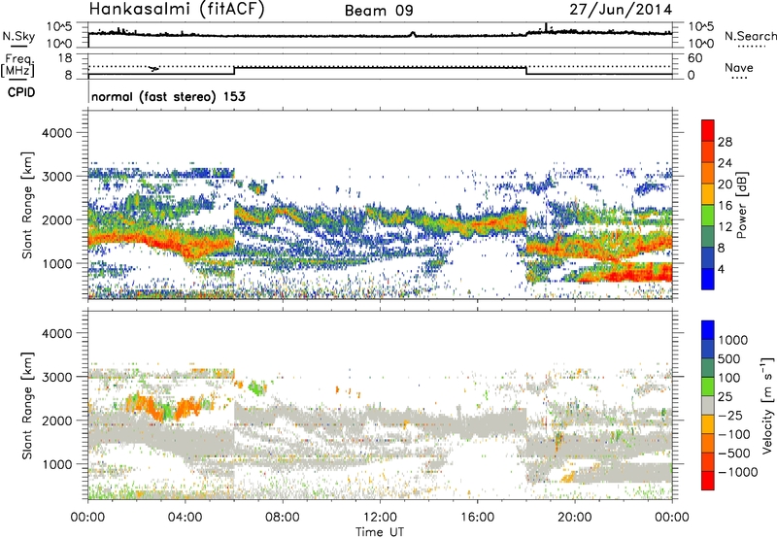Click 'Slant Range [km]' label of power panel
The image size is (777, 538).
click(27, 205)
